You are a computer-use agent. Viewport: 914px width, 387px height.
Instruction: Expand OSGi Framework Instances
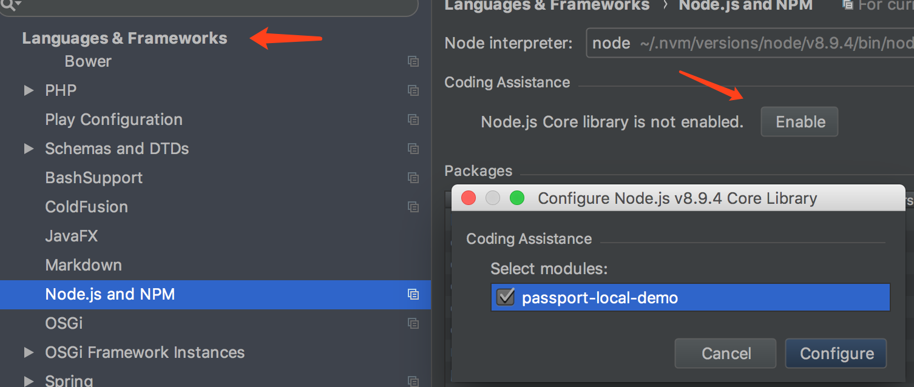(x=29, y=352)
